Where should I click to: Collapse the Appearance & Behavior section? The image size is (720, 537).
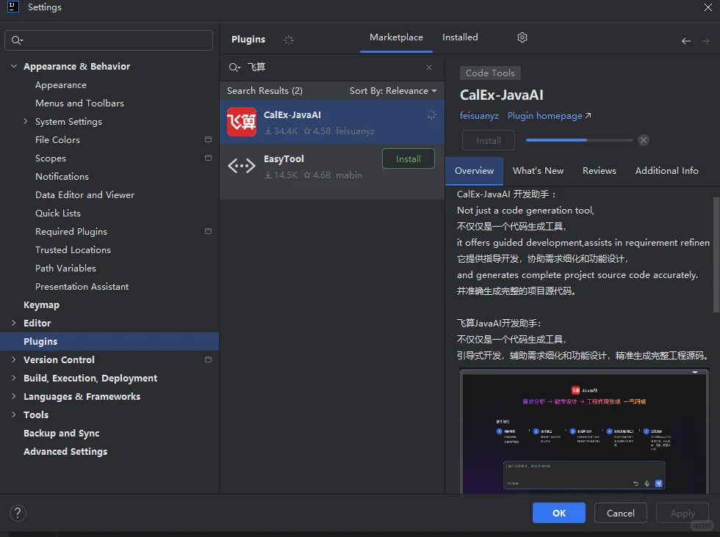(14, 66)
